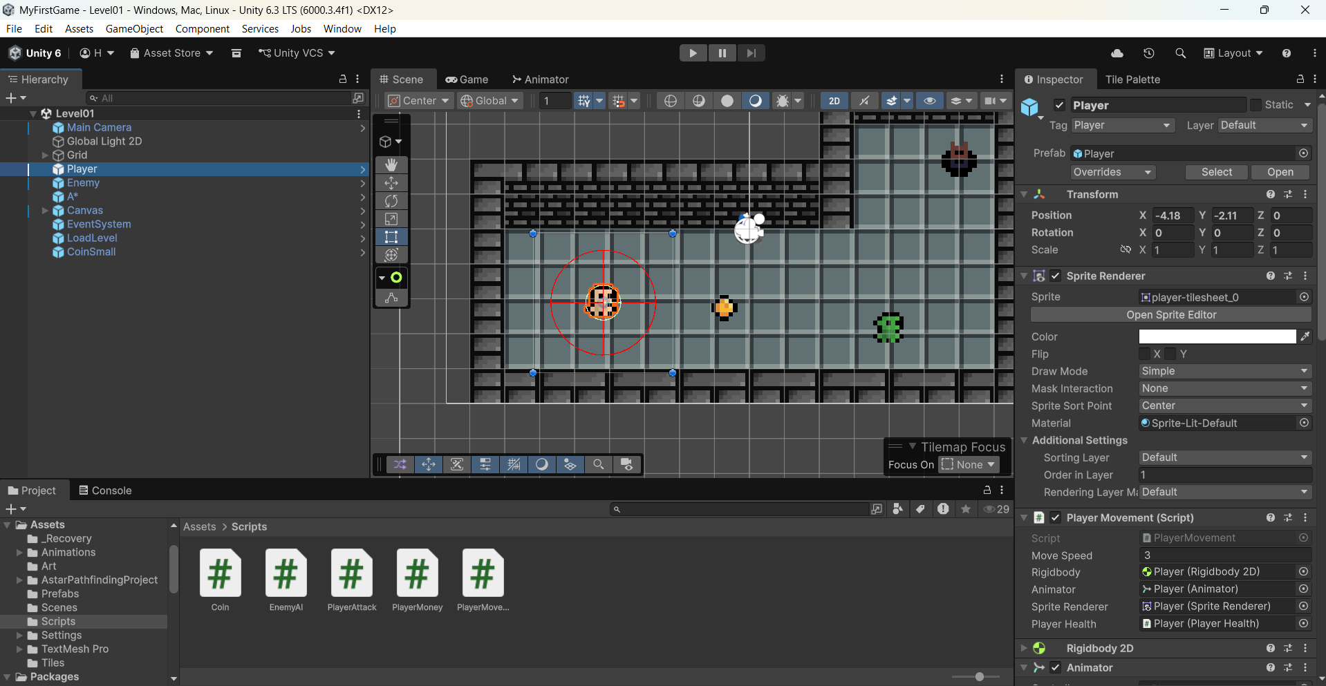Click Open Sprite Editor button
1326x686 pixels.
1171,315
